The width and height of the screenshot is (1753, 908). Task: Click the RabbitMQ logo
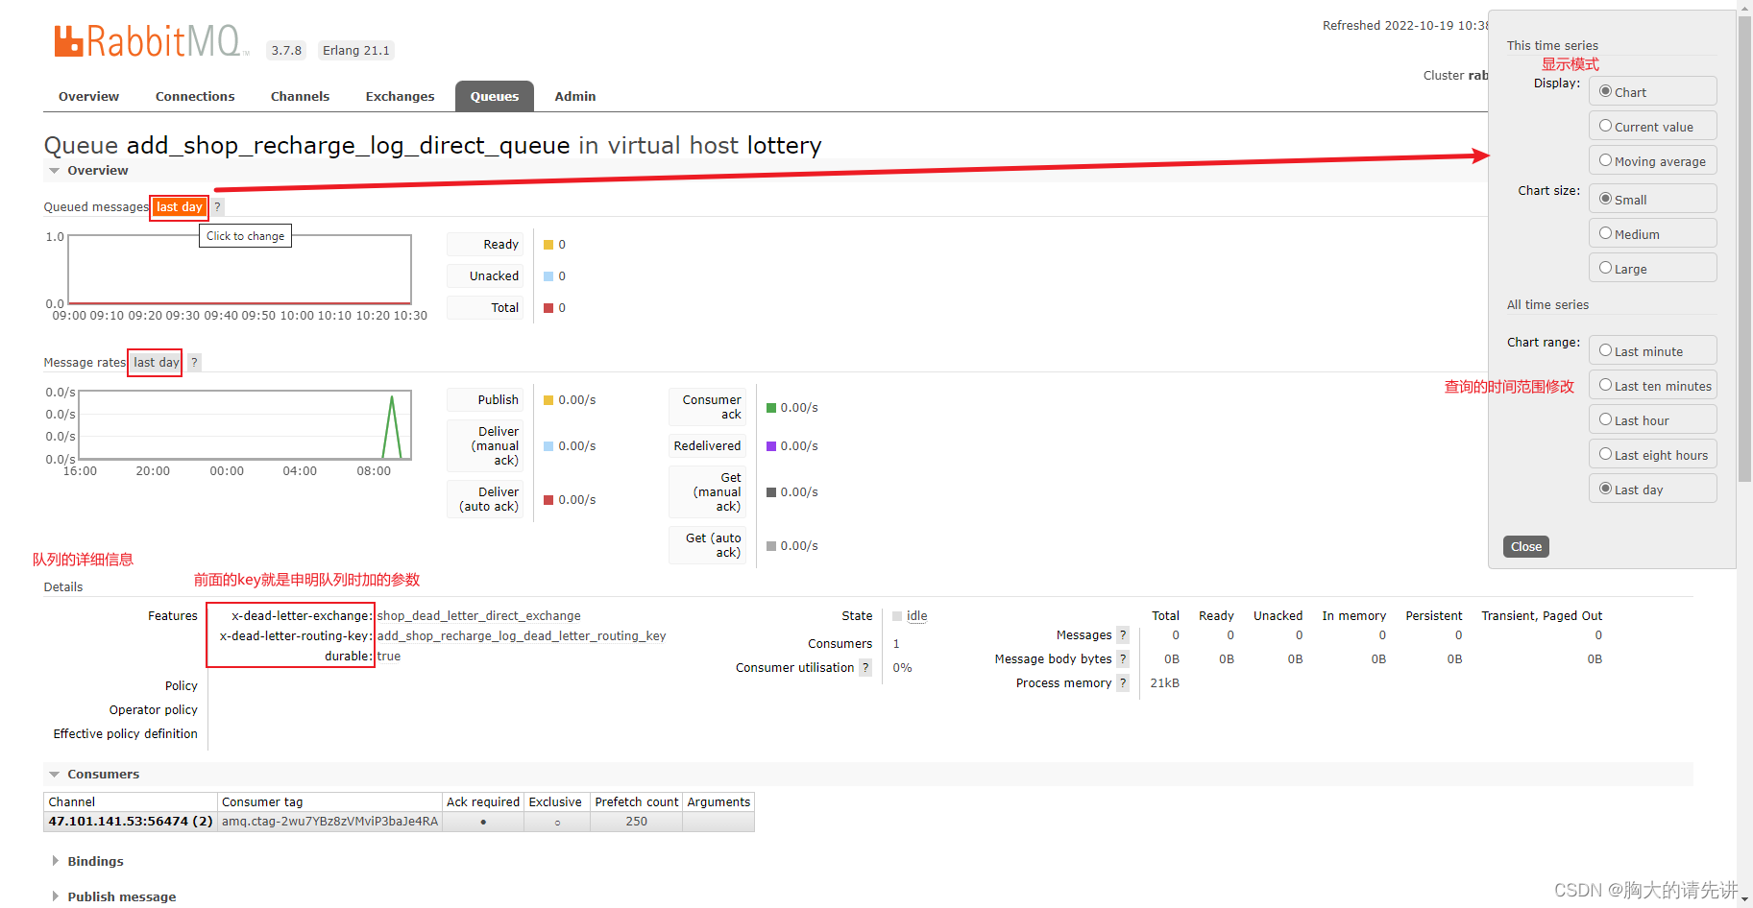(x=151, y=41)
